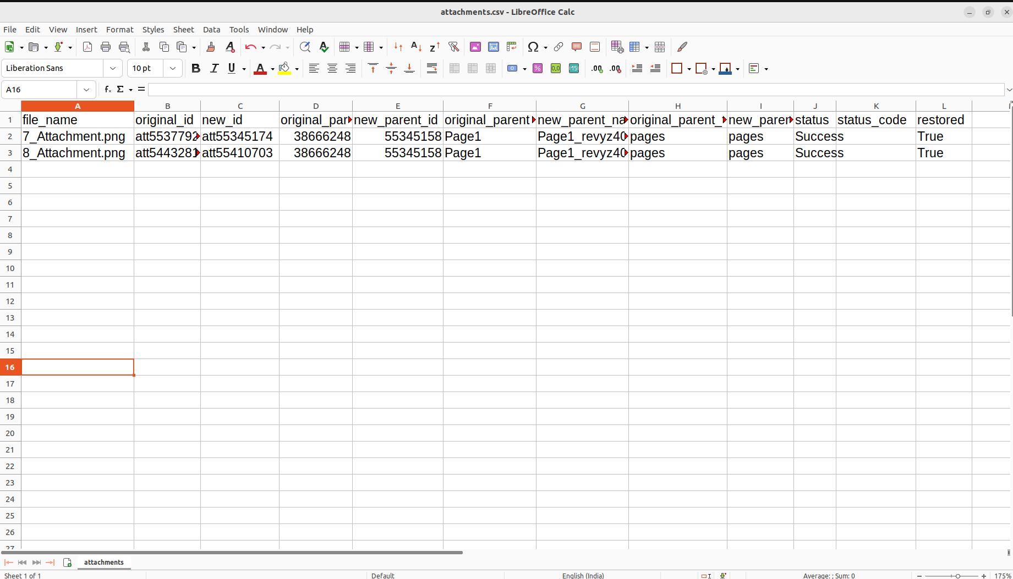The width and height of the screenshot is (1013, 579).
Task: Click the Insert Special Character omega icon
Action: pyautogui.click(x=533, y=47)
